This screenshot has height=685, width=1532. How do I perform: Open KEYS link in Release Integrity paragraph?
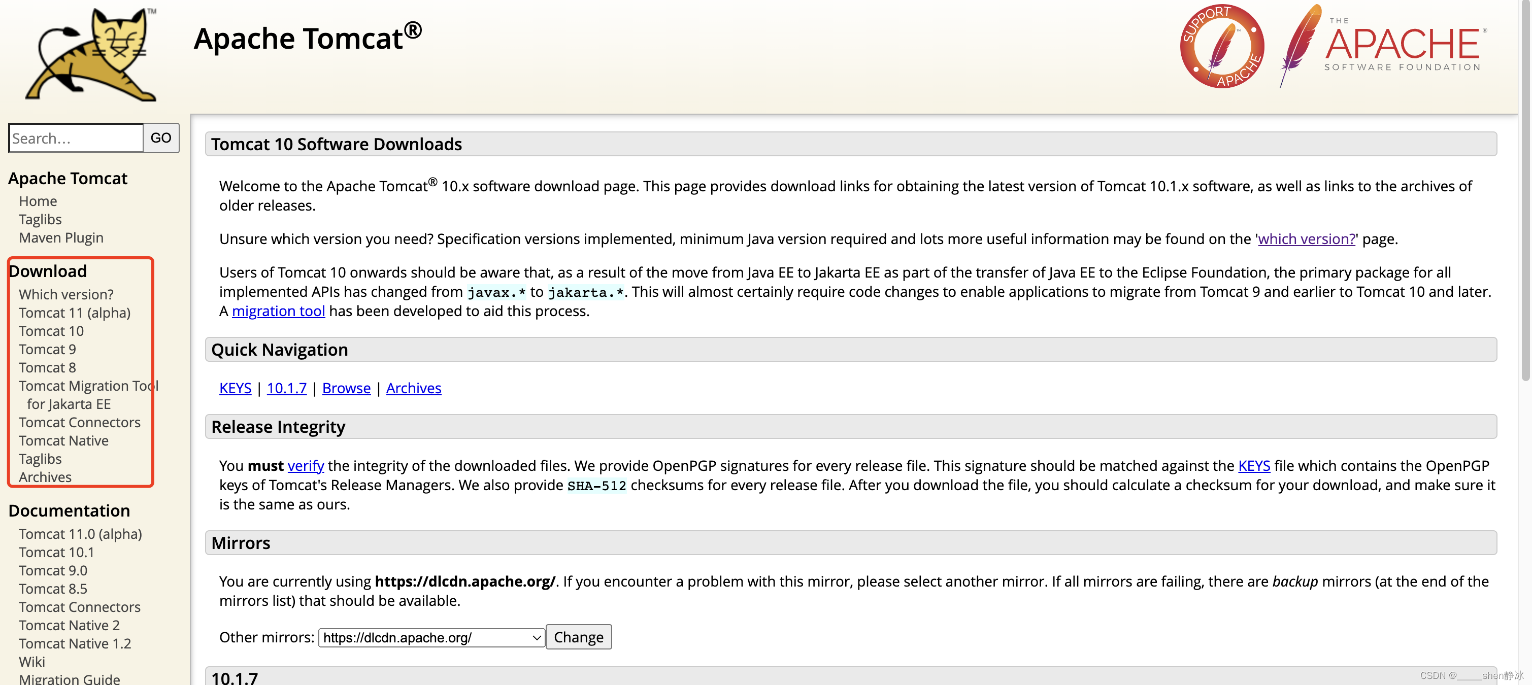pos(1254,466)
